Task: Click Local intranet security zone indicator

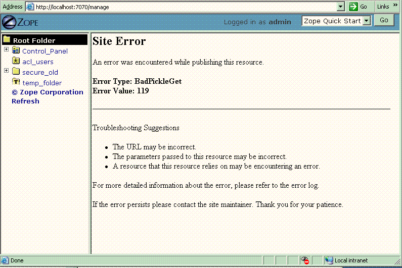Action: click(350, 260)
